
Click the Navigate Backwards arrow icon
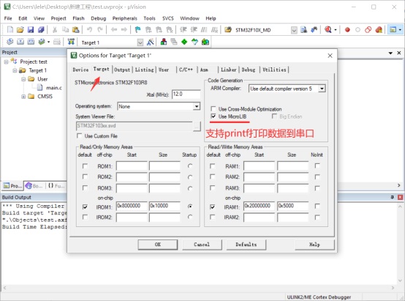[114, 30]
